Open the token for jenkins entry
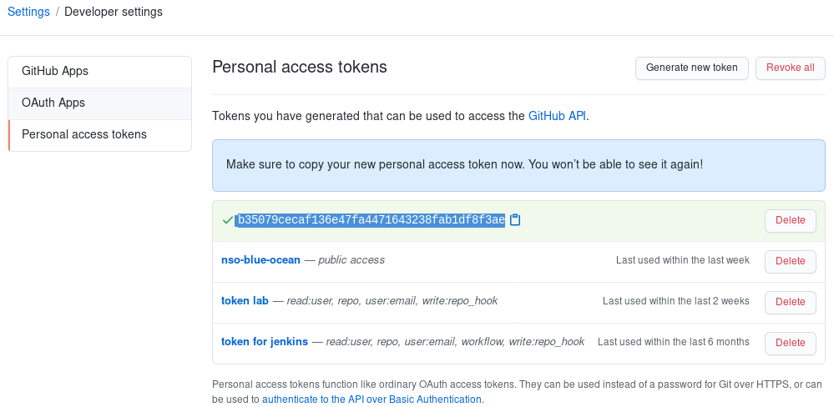Image resolution: width=834 pixels, height=407 pixels. (265, 342)
